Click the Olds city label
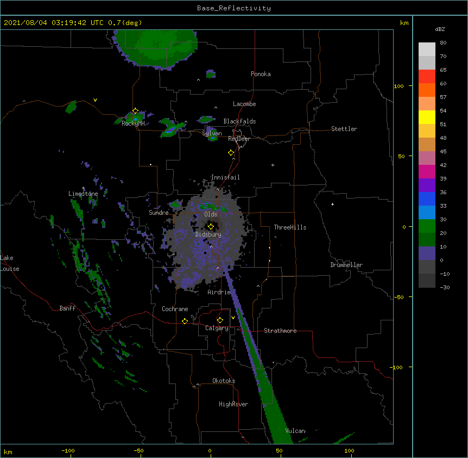Image resolution: width=468 pixels, height=458 pixels. tap(211, 214)
